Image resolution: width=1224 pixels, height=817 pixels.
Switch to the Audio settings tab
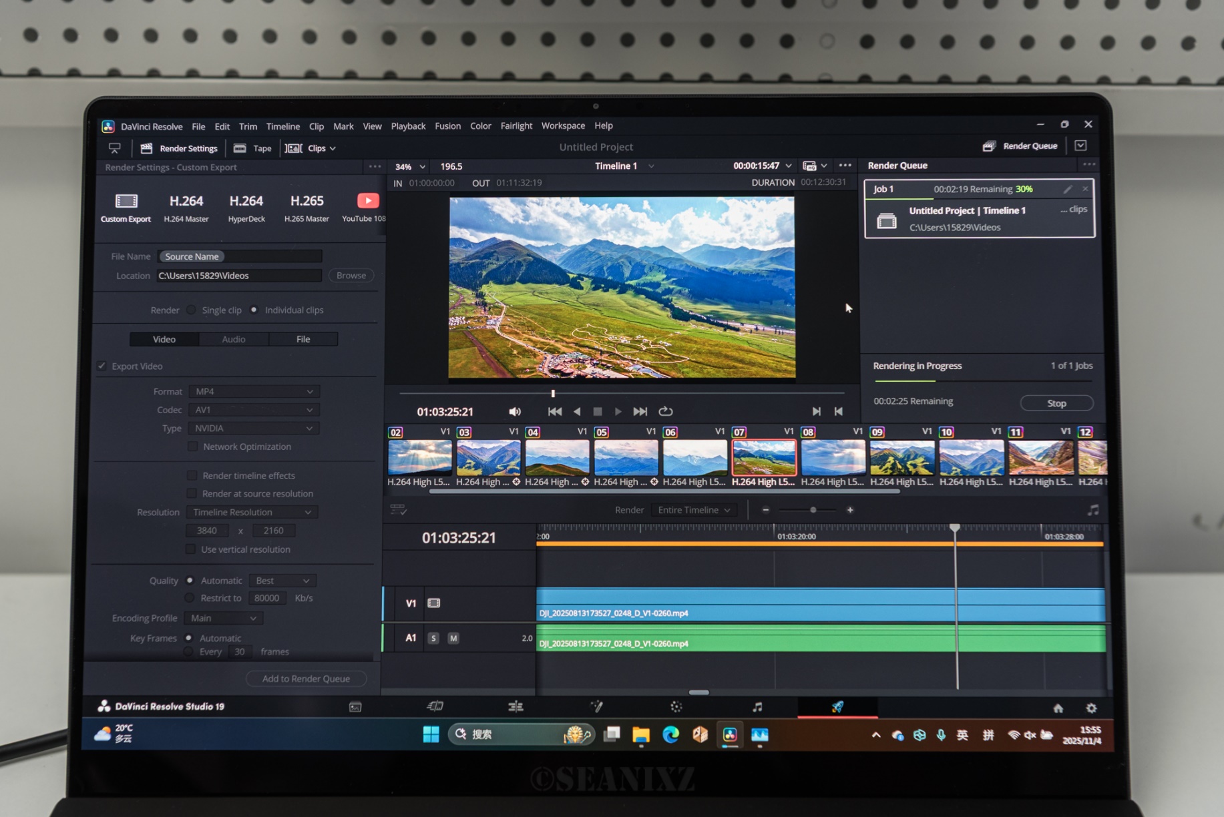[234, 340]
